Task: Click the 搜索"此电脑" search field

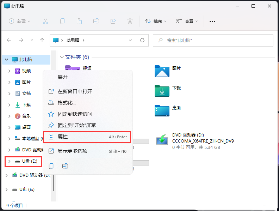Action: (x=213, y=41)
